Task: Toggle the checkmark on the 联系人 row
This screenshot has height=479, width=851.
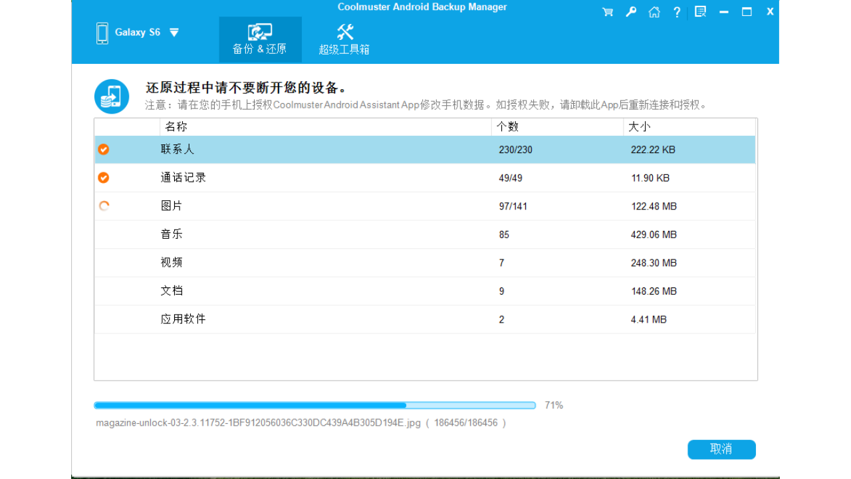Action: tap(104, 150)
